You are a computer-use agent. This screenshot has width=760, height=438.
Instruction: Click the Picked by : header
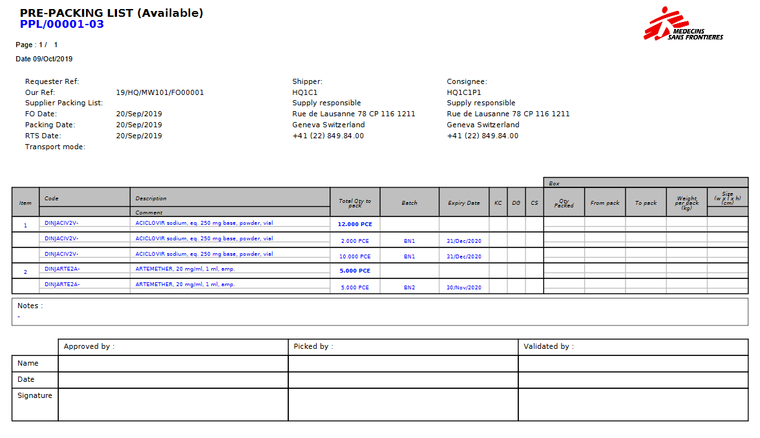(x=313, y=346)
